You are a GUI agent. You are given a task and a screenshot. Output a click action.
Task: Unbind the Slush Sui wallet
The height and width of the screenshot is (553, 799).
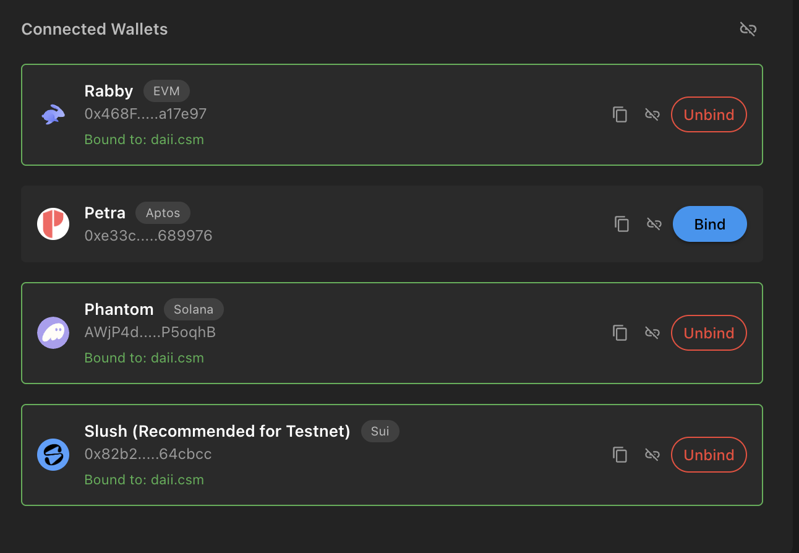(709, 455)
